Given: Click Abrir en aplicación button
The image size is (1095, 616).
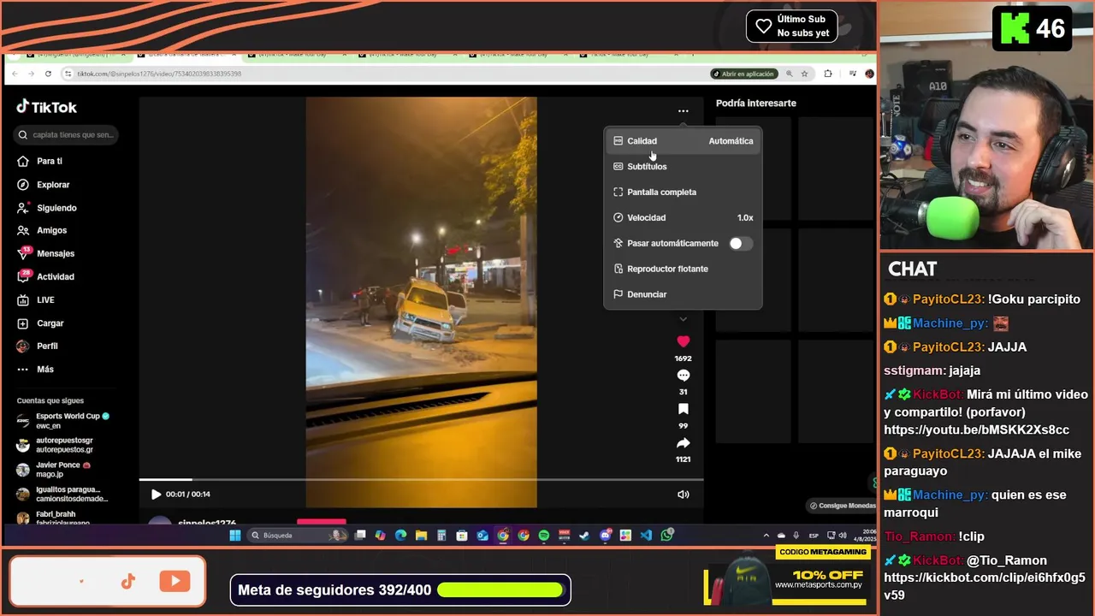Looking at the screenshot, I should (744, 74).
